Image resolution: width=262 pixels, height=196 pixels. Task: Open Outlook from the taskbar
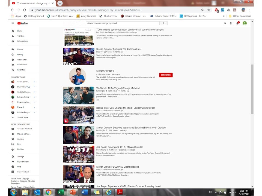click(37, 192)
